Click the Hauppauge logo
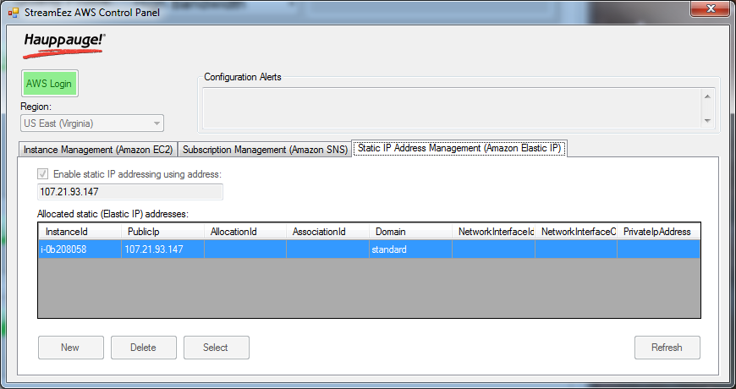Screen dimensions: 736x389 click(x=63, y=44)
